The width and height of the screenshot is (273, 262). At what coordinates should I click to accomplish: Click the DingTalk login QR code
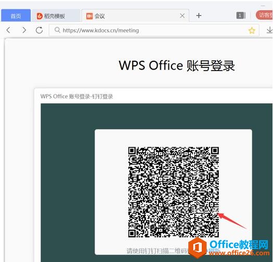173,192
